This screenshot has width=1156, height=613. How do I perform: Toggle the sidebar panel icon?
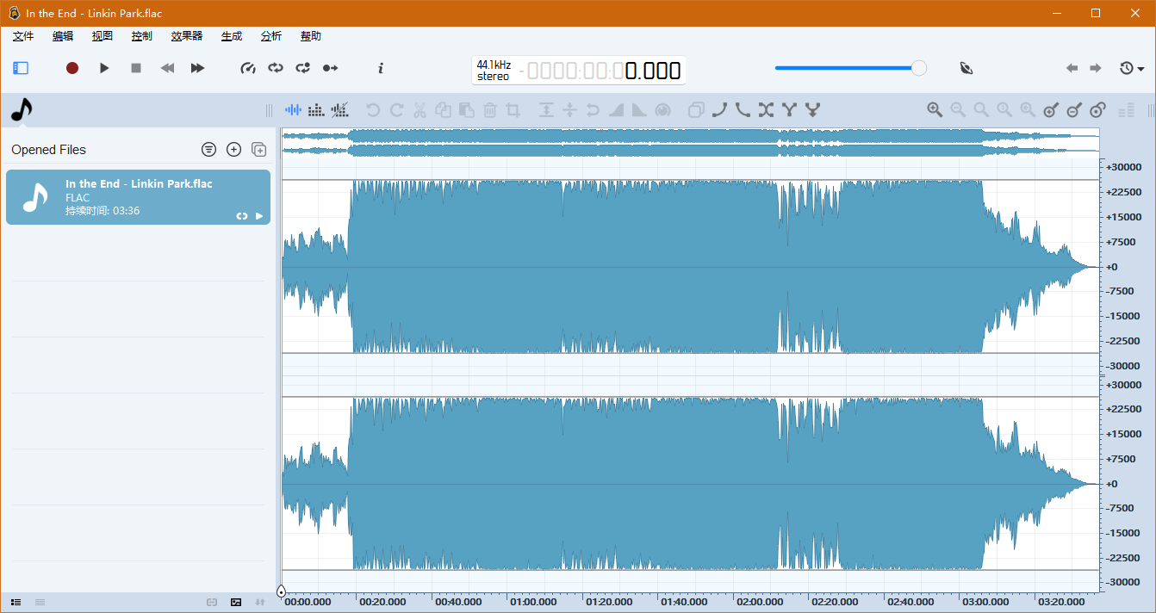point(21,68)
